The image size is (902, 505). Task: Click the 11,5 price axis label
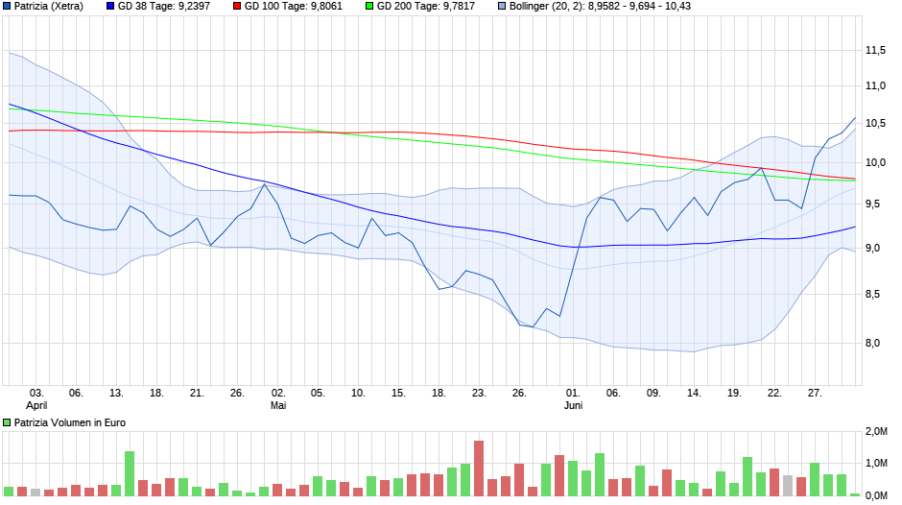pyautogui.click(x=875, y=50)
